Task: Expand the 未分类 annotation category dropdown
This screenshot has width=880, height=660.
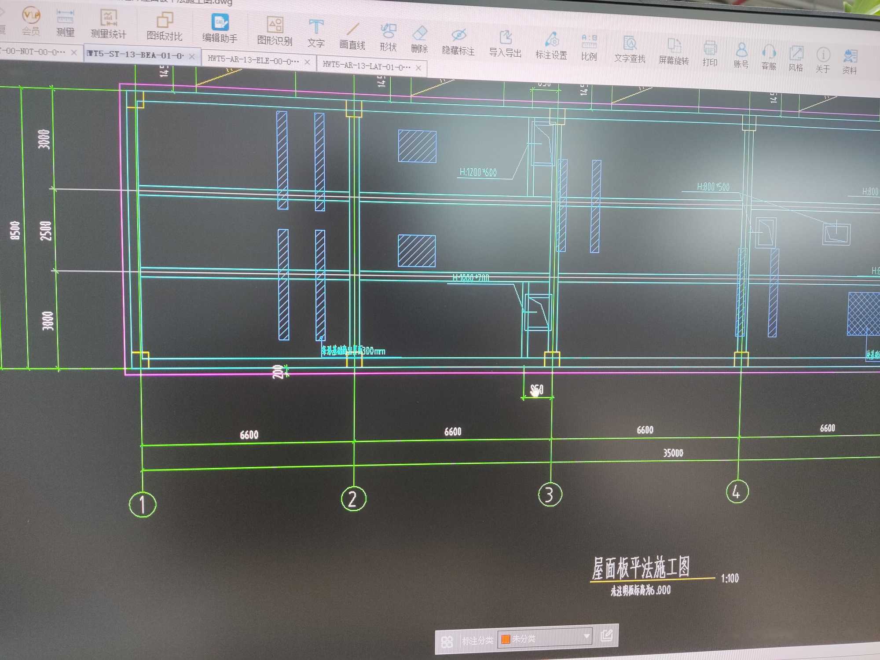Action: (x=587, y=636)
